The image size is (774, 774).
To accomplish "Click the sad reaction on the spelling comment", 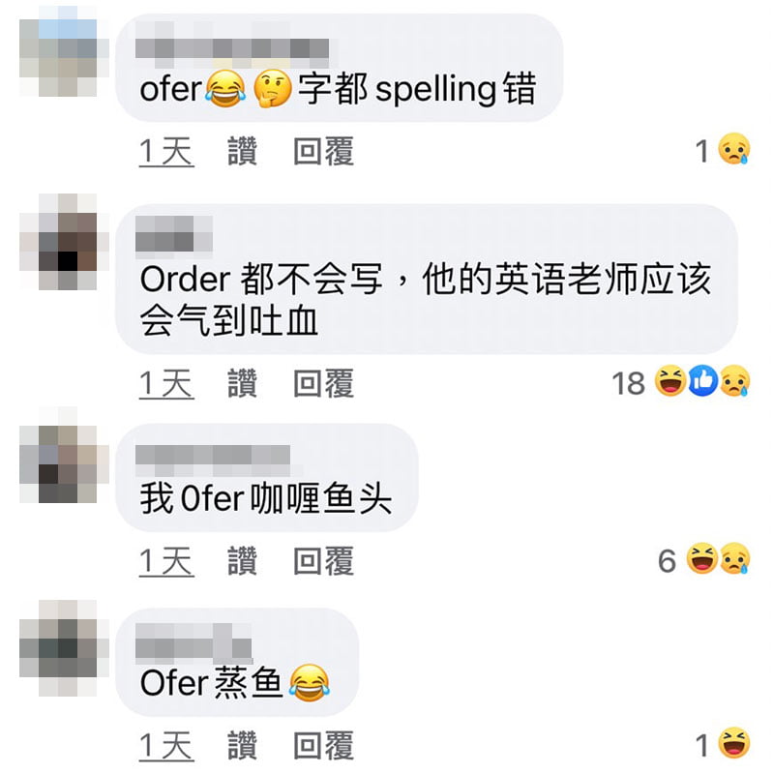I will pos(734,149).
